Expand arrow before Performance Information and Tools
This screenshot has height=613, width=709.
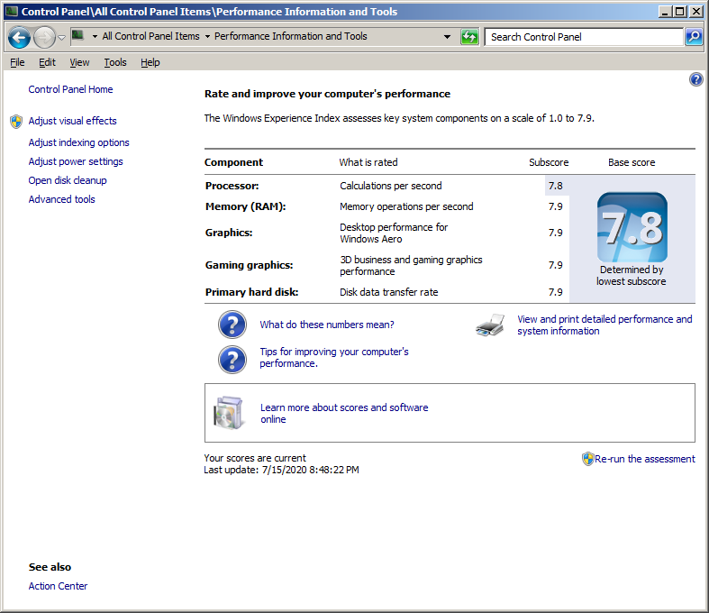[x=207, y=36]
